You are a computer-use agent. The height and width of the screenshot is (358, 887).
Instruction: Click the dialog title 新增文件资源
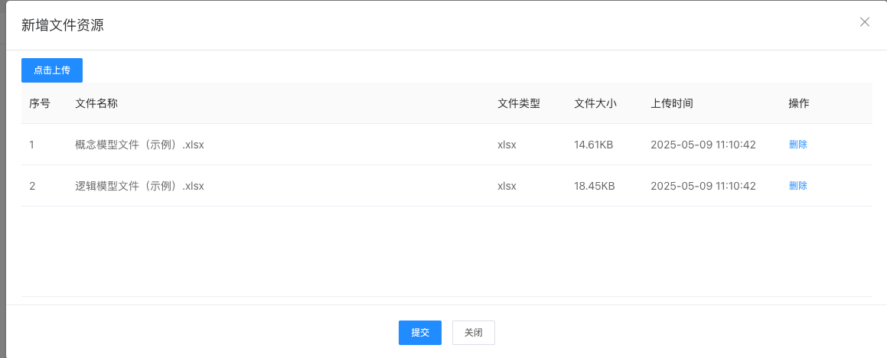coord(63,25)
